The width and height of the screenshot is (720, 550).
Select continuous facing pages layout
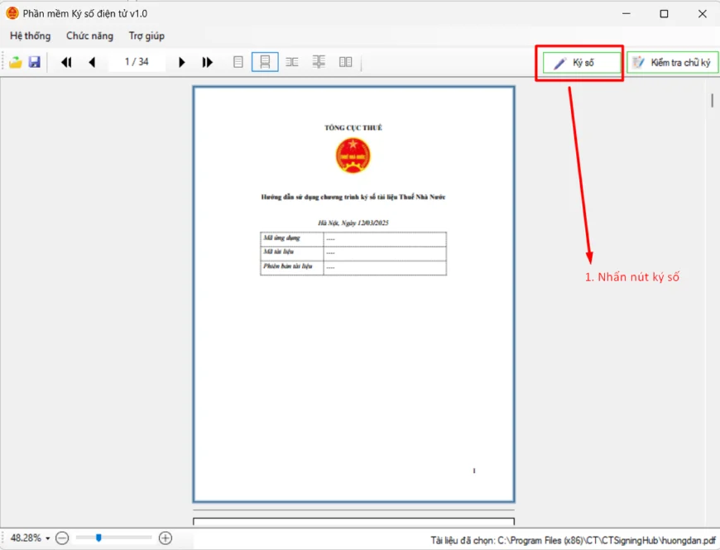(x=319, y=62)
